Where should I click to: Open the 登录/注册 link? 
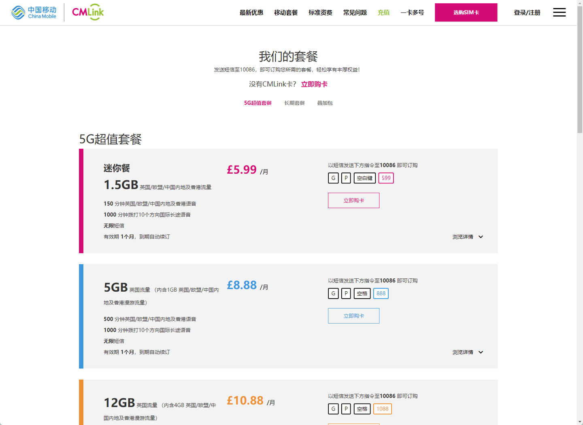click(x=527, y=13)
